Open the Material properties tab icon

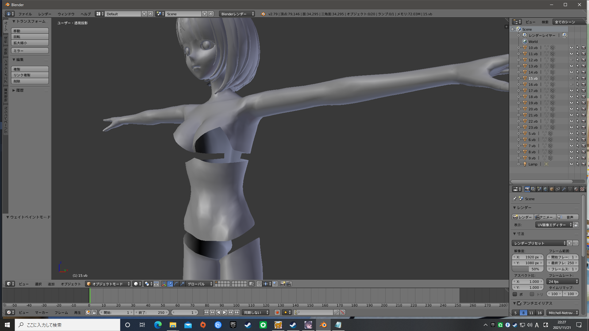tap(576, 189)
